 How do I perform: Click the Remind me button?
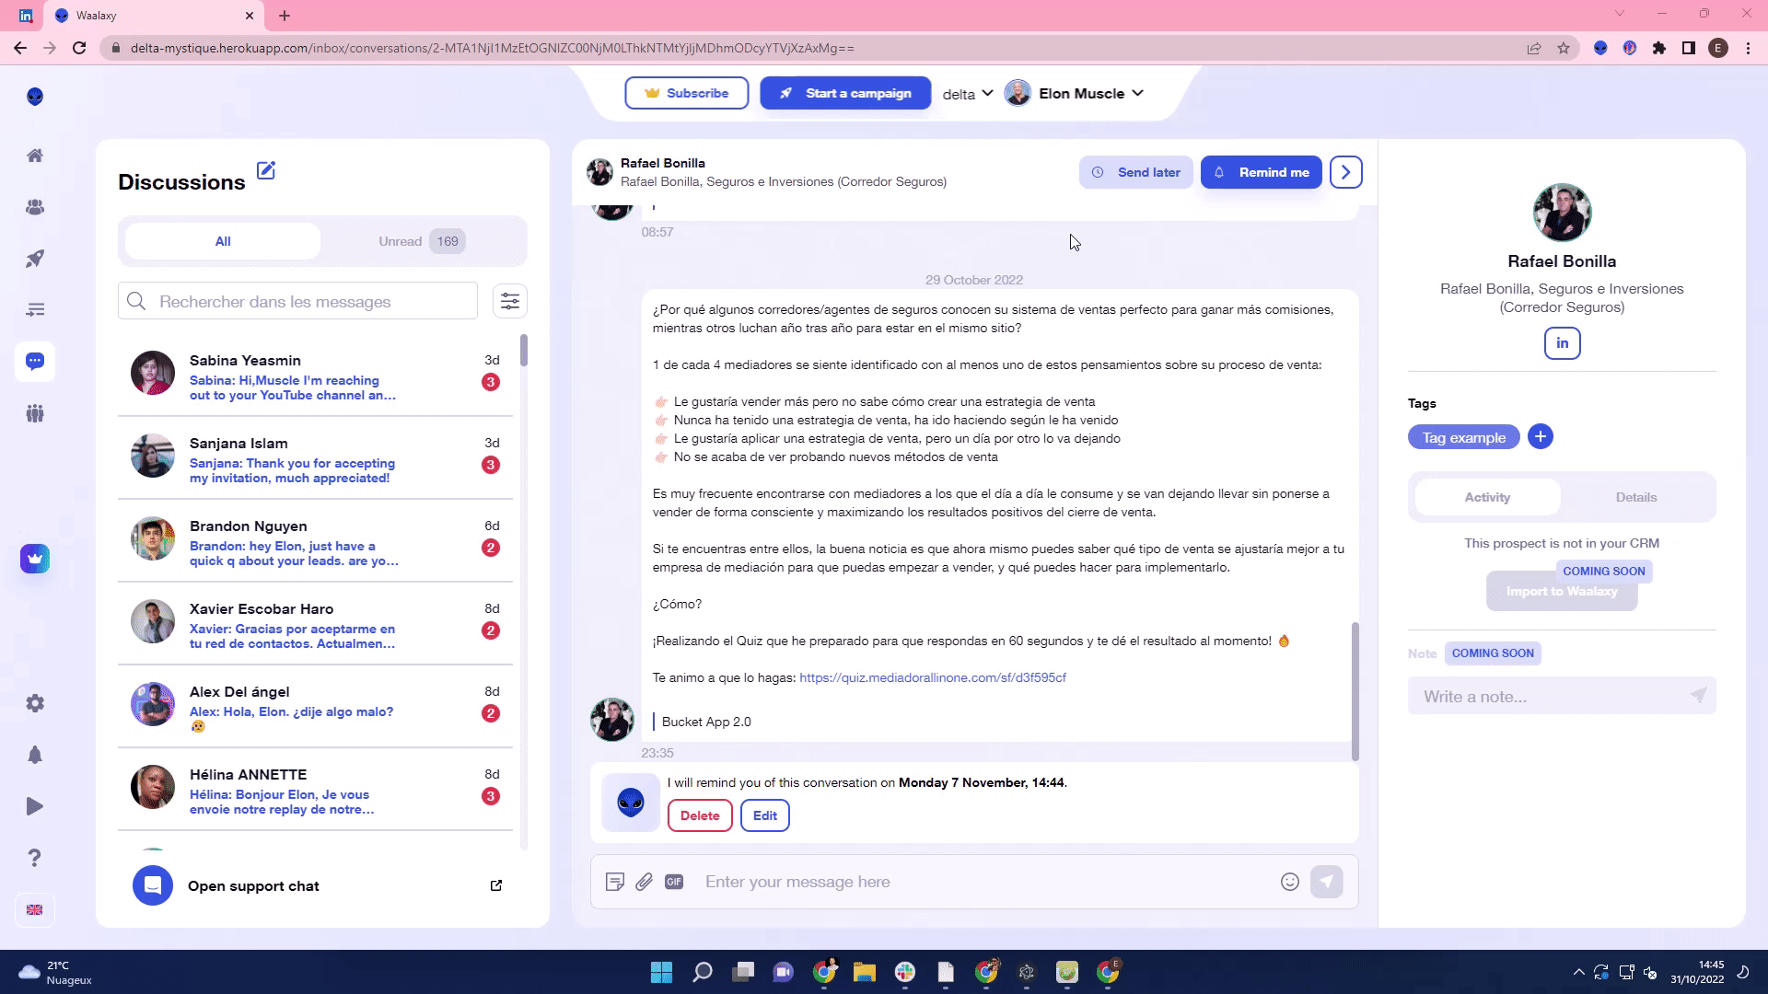1262,172
